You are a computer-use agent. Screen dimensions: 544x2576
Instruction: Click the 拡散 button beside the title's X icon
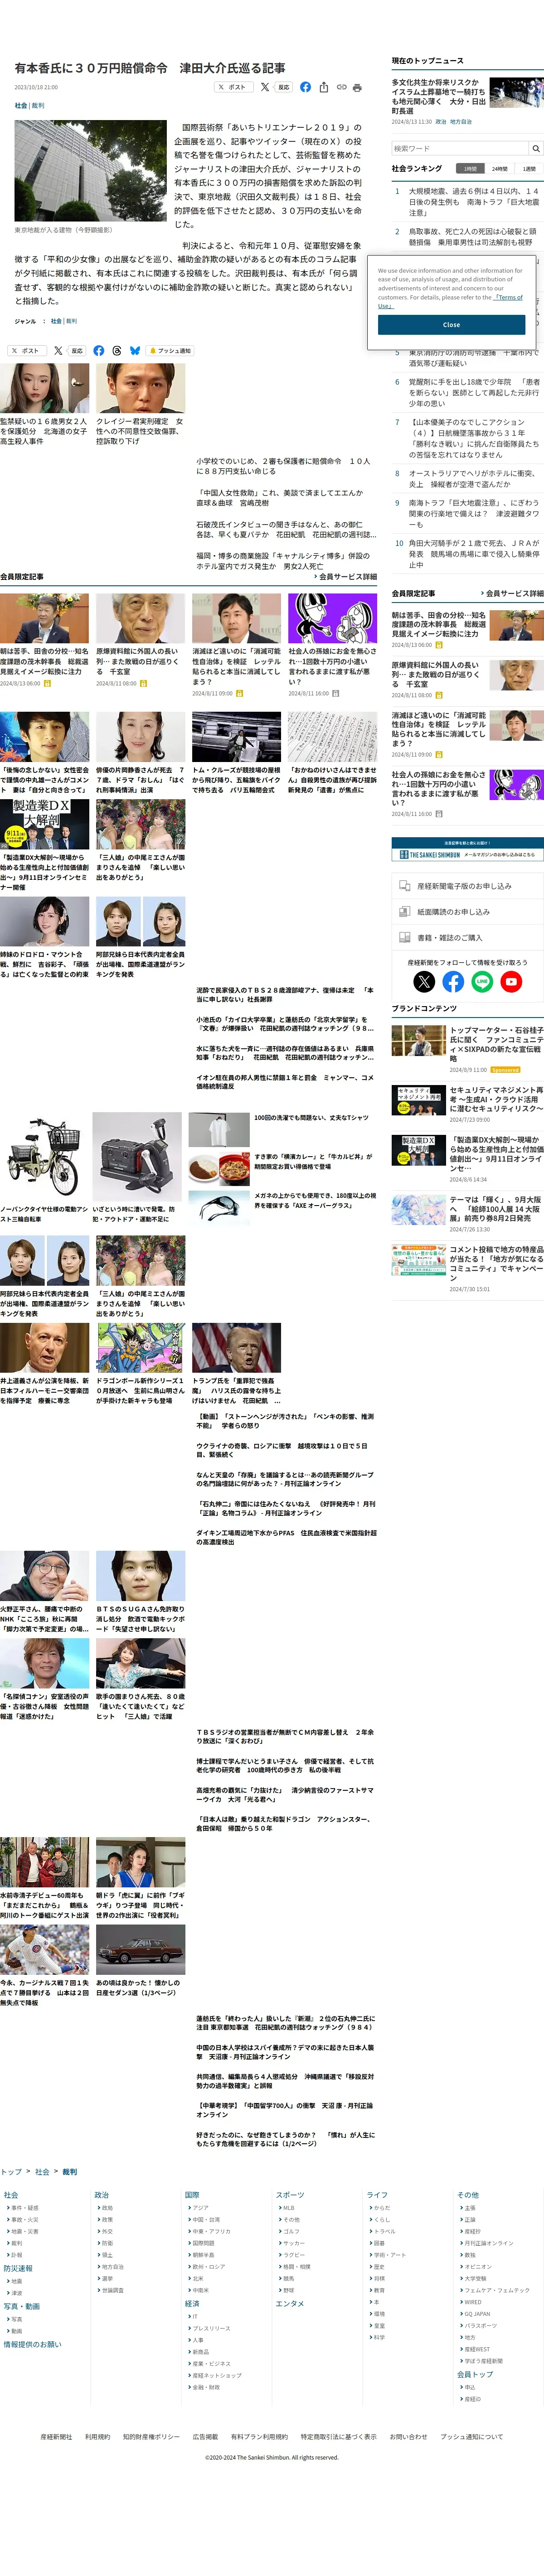point(283,87)
